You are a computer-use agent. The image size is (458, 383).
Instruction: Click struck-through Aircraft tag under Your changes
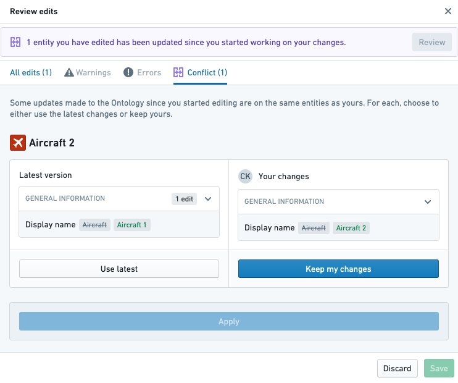coord(314,228)
